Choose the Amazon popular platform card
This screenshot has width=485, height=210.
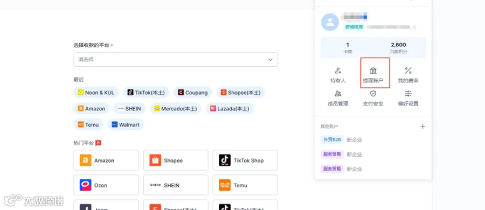coord(106,160)
